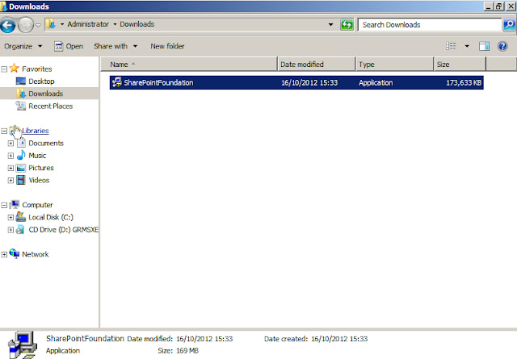Viewport: 517px width, 359px height.
Task: Click the Pictures library icon
Action: (x=21, y=168)
